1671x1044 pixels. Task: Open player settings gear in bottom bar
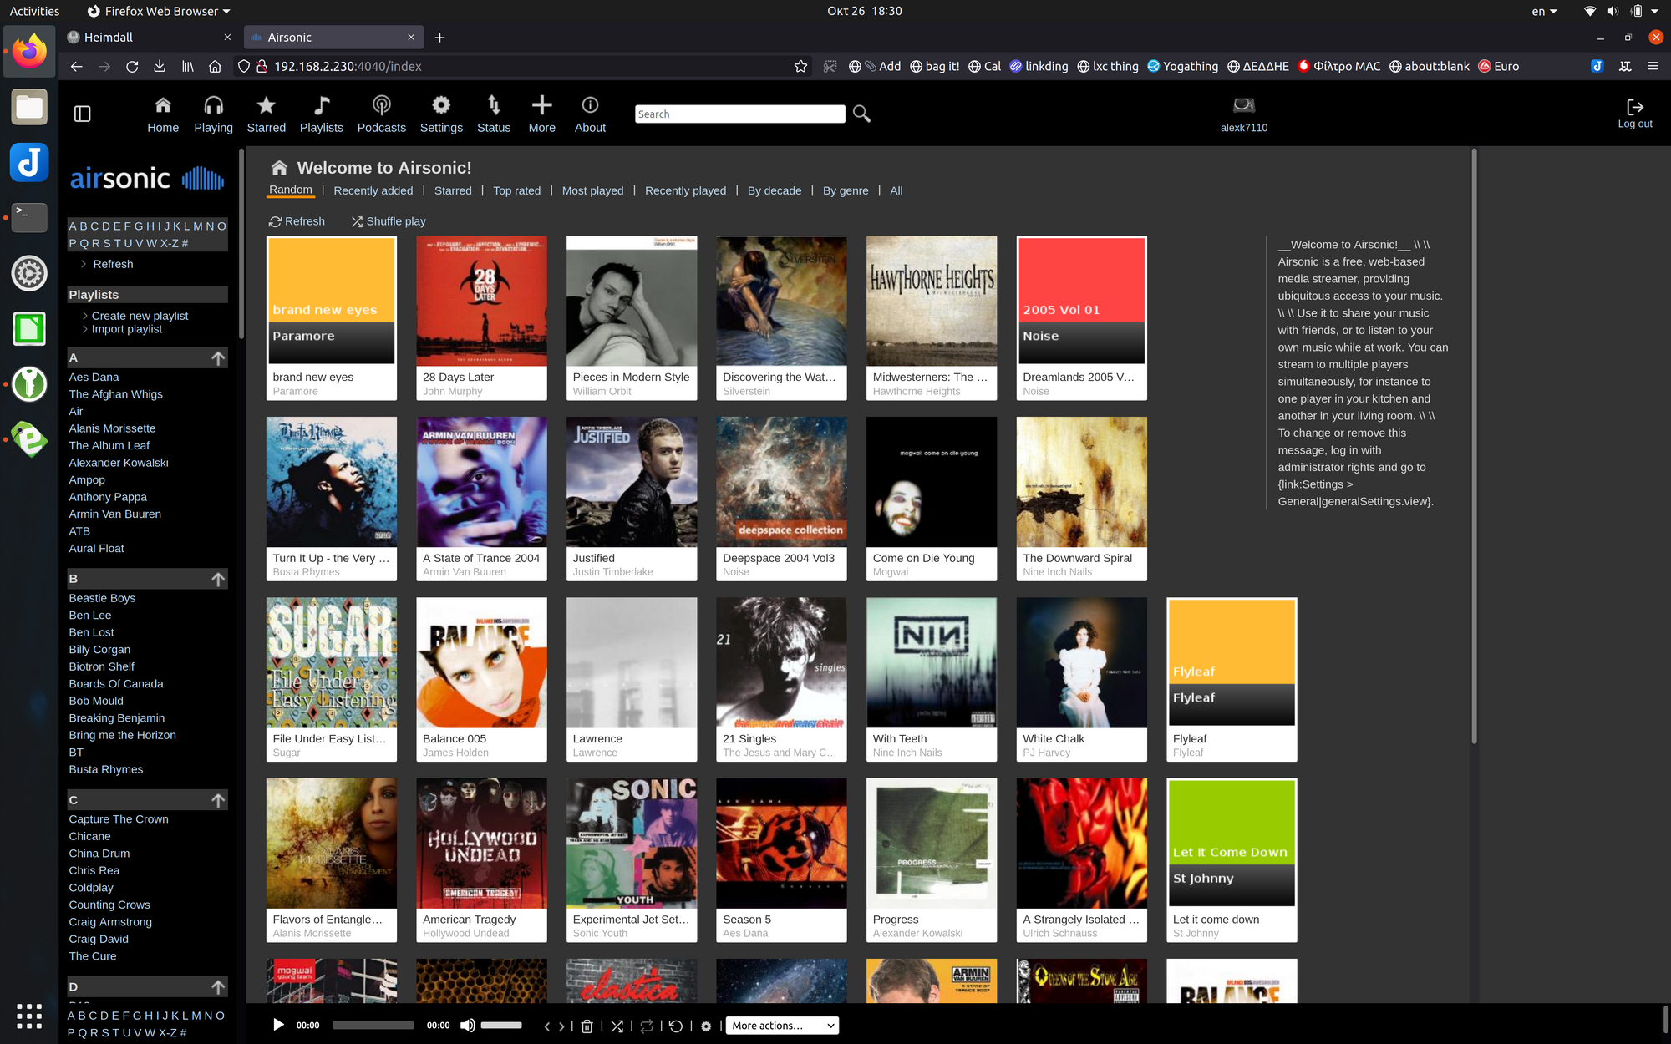pyautogui.click(x=706, y=1026)
